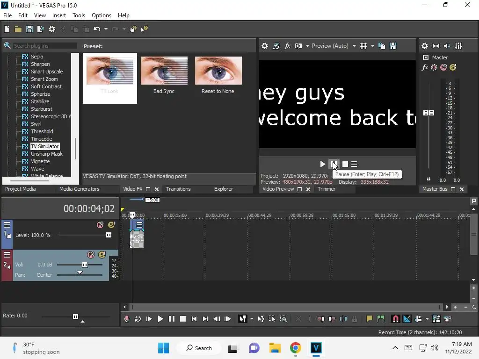
Task: Open the File menu
Action: tap(7, 15)
